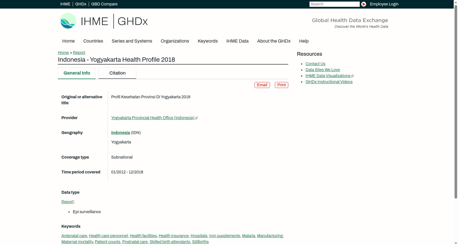Open the Contact Us resource link
458x246 pixels.
click(x=315, y=64)
